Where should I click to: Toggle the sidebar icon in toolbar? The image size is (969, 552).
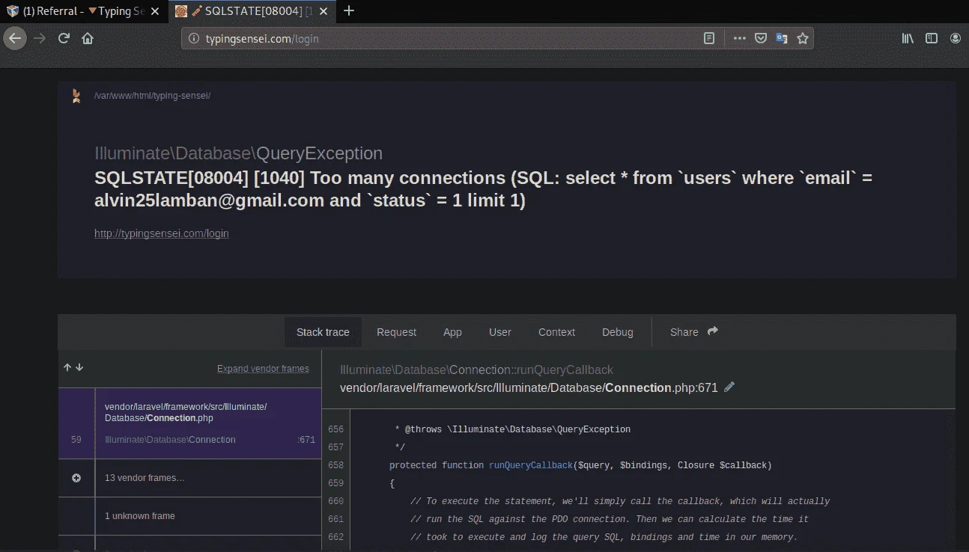[x=932, y=38]
